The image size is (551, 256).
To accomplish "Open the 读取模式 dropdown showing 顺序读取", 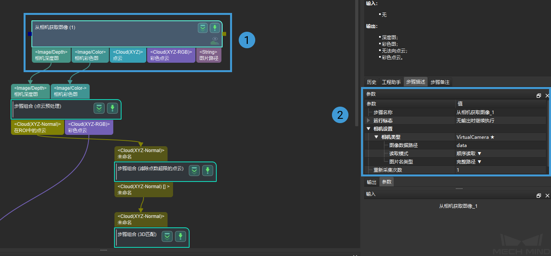I will 469,154.
